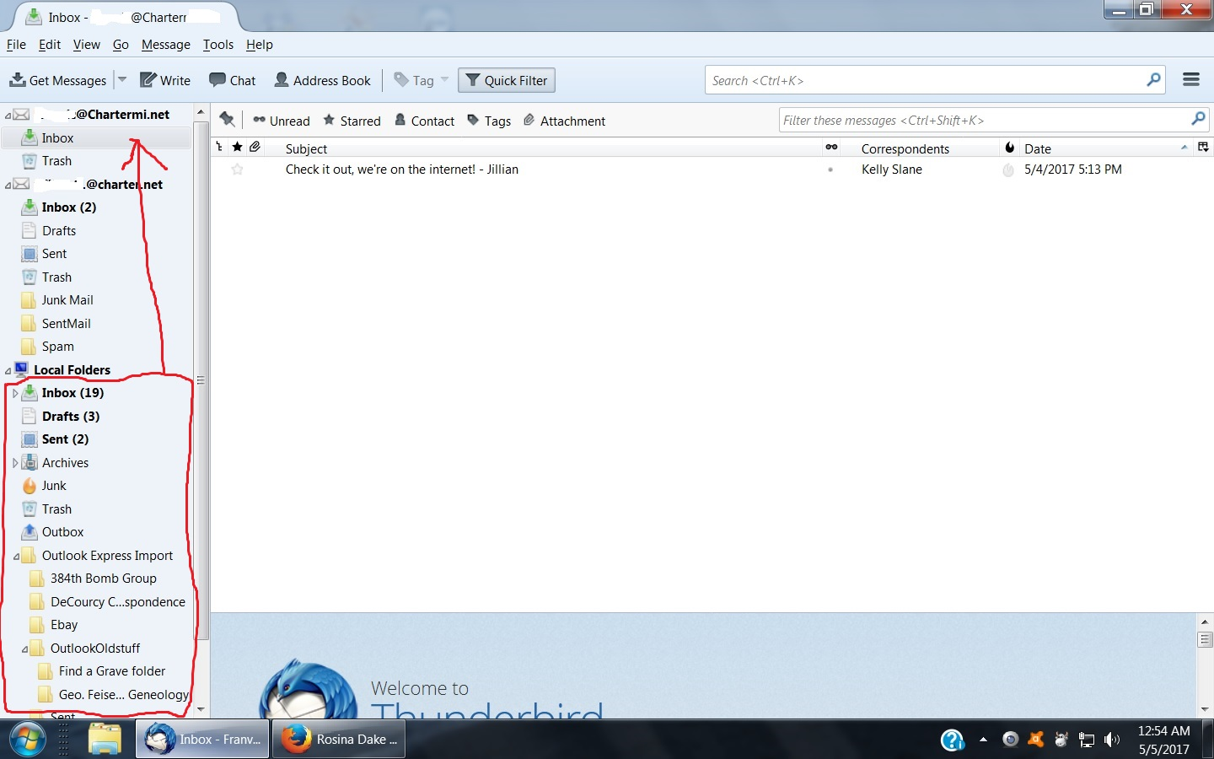Click the magnifier in the global search box
This screenshot has height=759, width=1214.
(1153, 80)
